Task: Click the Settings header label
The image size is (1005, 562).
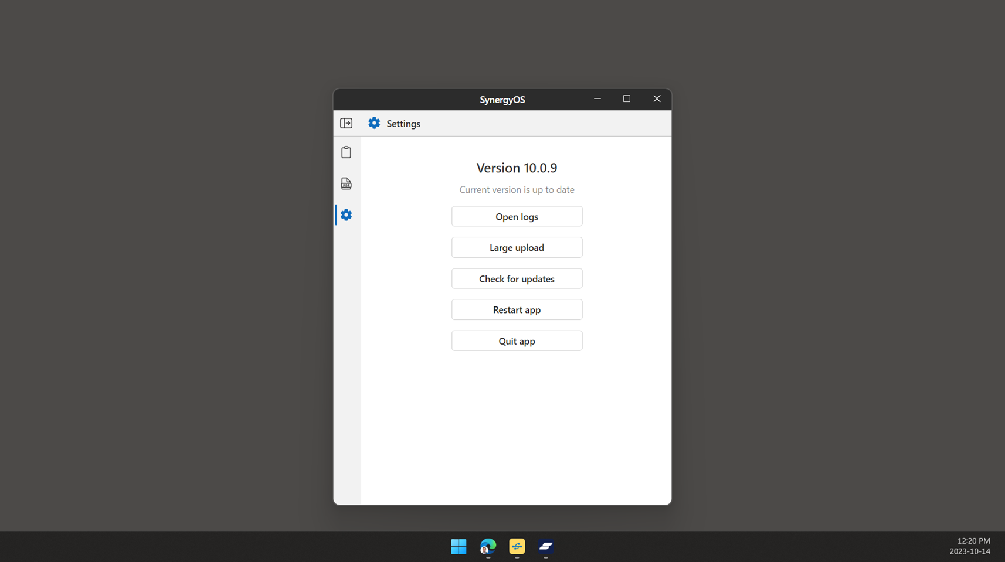Action: tap(403, 124)
